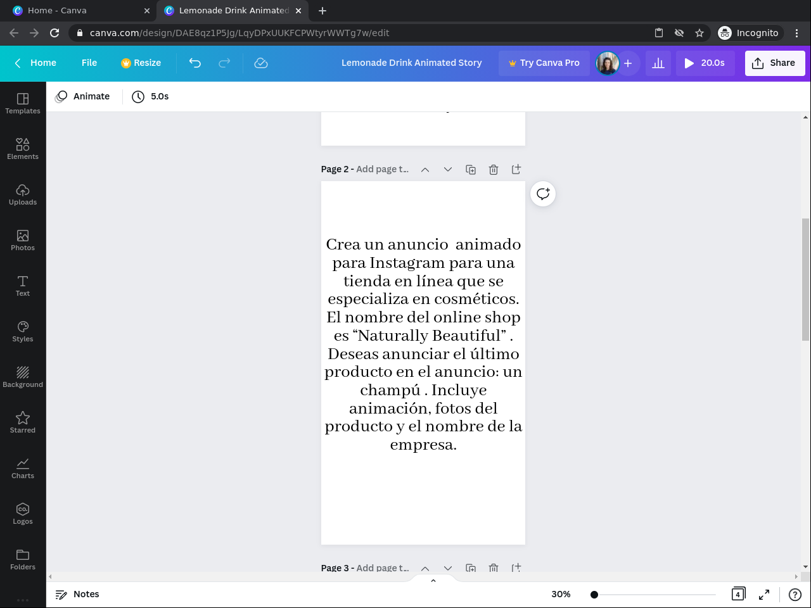This screenshot has height=608, width=811.
Task: Switch to Lemonade Drink Animated browser tab
Action: pyautogui.click(x=233, y=11)
